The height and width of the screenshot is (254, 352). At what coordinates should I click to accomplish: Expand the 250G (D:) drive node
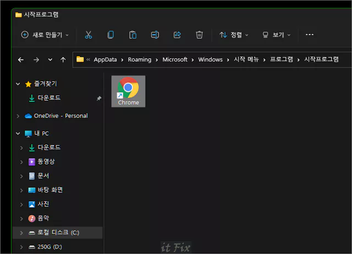point(21,247)
